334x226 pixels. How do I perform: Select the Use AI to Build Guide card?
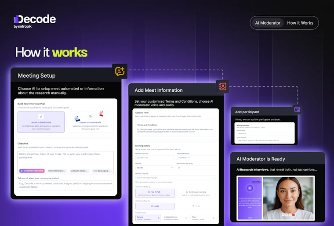[x=41, y=122]
